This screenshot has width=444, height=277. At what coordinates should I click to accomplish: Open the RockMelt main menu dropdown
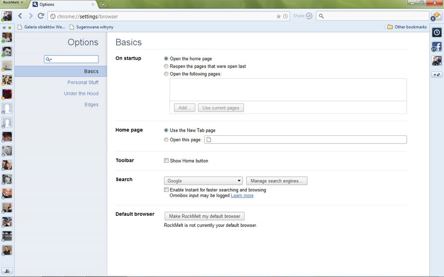(x=13, y=2)
